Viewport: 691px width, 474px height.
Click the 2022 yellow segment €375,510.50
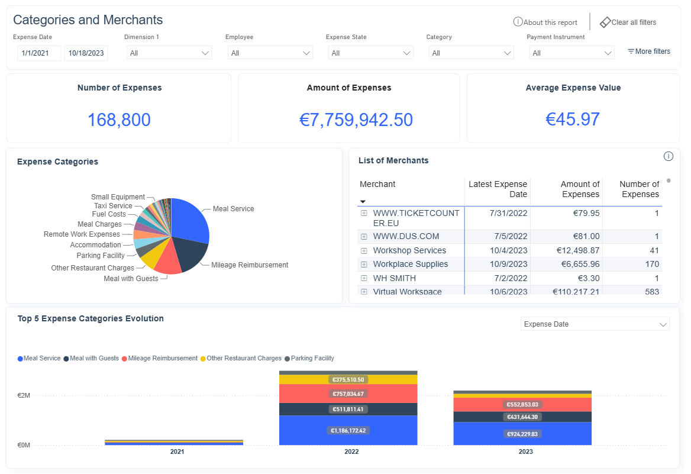click(348, 380)
